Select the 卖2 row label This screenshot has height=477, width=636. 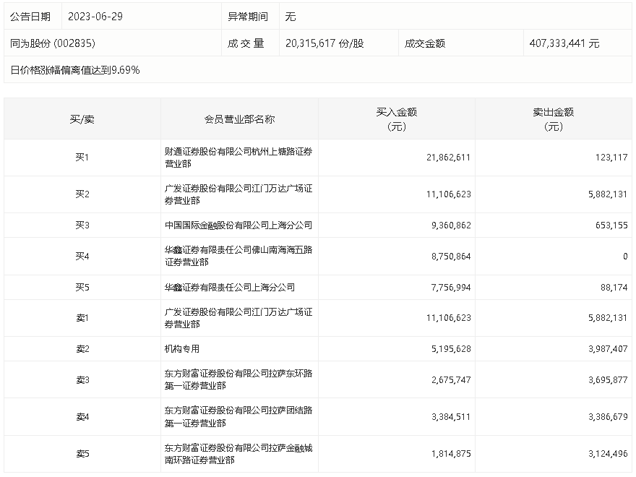82,349
